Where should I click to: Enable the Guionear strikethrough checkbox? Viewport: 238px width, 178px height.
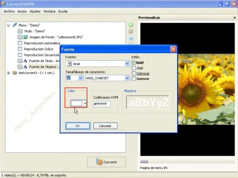pos(134,79)
